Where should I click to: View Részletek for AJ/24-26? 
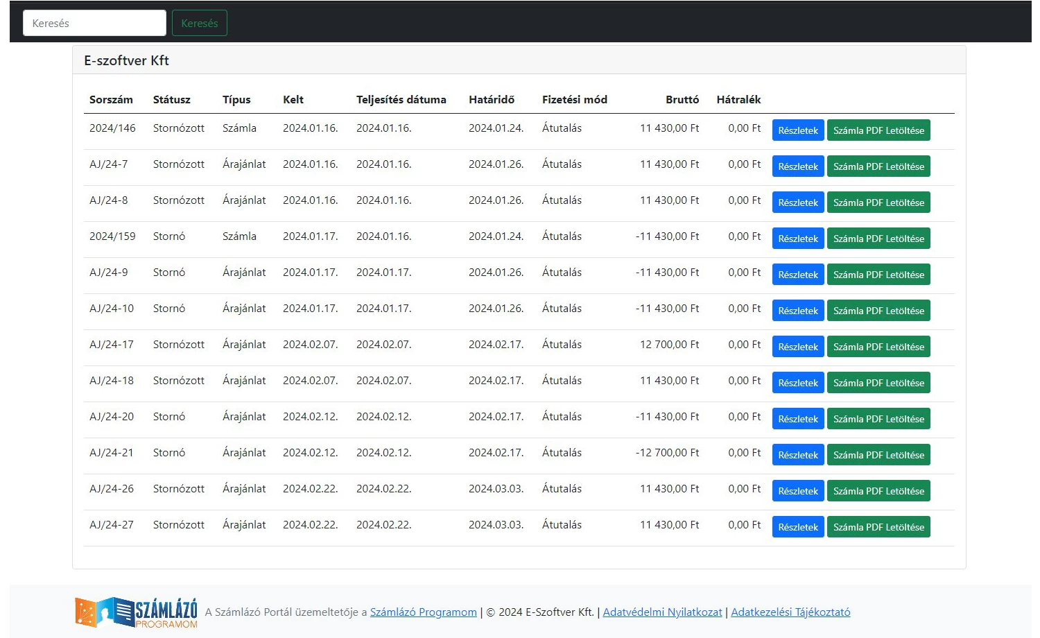pyautogui.click(x=798, y=491)
